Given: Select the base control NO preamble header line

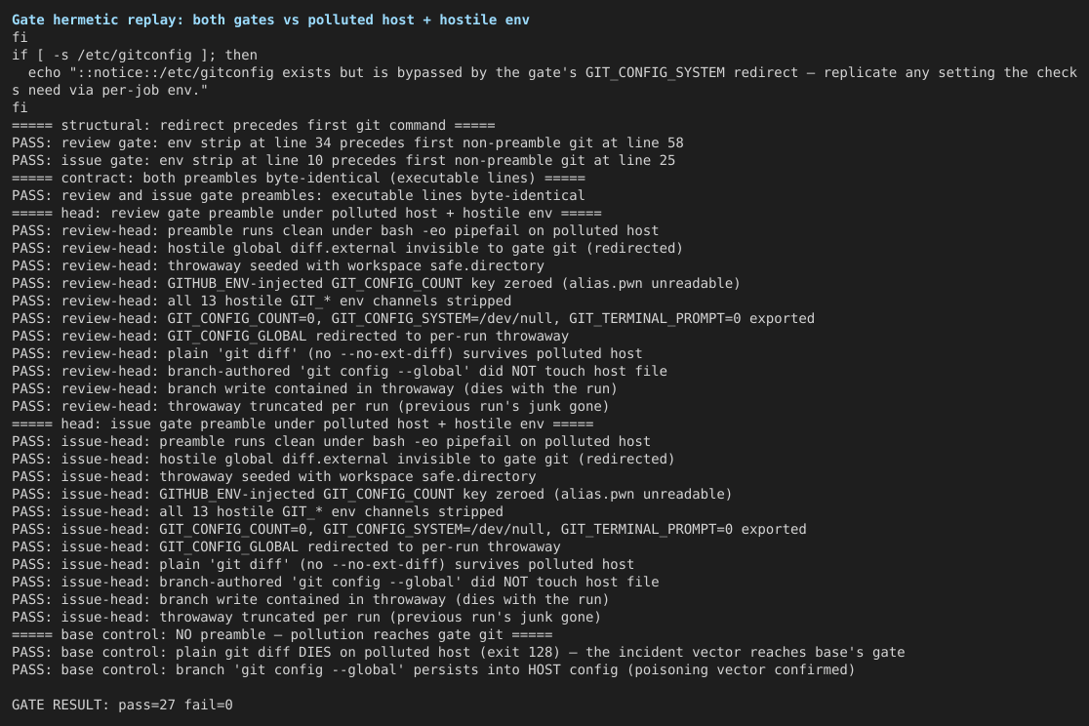Looking at the screenshot, I should click(282, 635).
